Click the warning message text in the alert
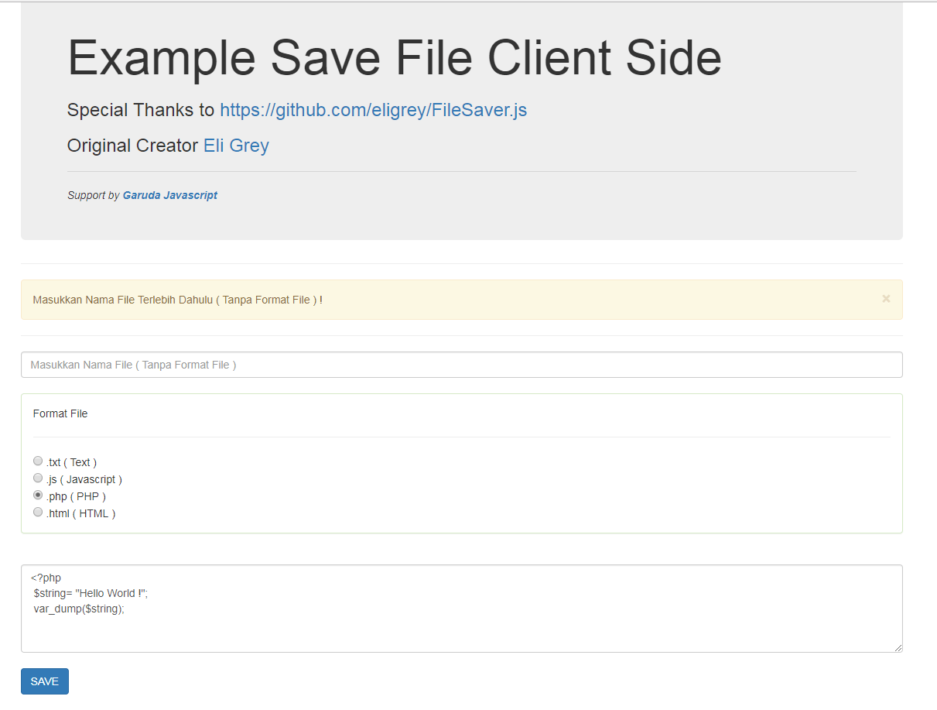 point(178,299)
